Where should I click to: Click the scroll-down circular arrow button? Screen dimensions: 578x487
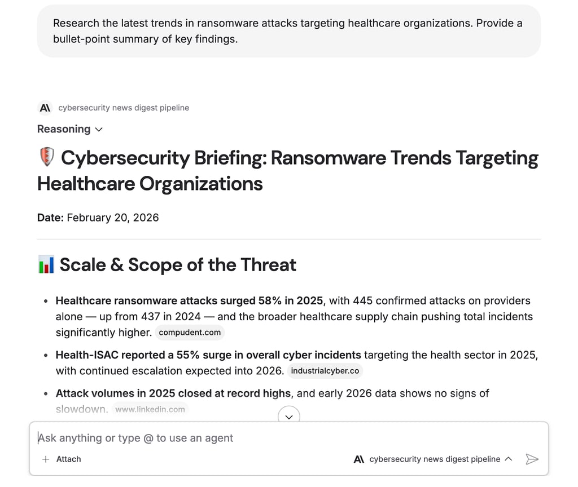coord(289,416)
